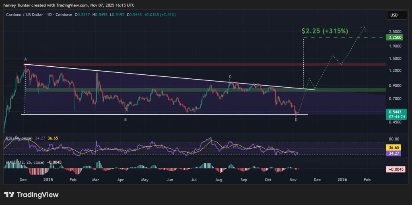The width and height of the screenshot is (412, 205).
Task: Click the TradingView logo icon
Action: tap(10, 195)
